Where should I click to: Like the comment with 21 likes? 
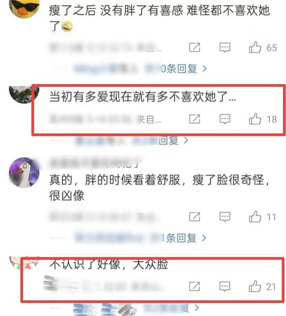tap(255, 286)
